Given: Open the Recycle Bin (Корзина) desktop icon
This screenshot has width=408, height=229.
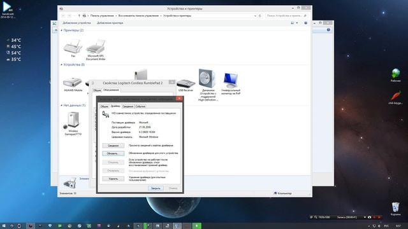Looking at the screenshot, I should tap(395, 209).
